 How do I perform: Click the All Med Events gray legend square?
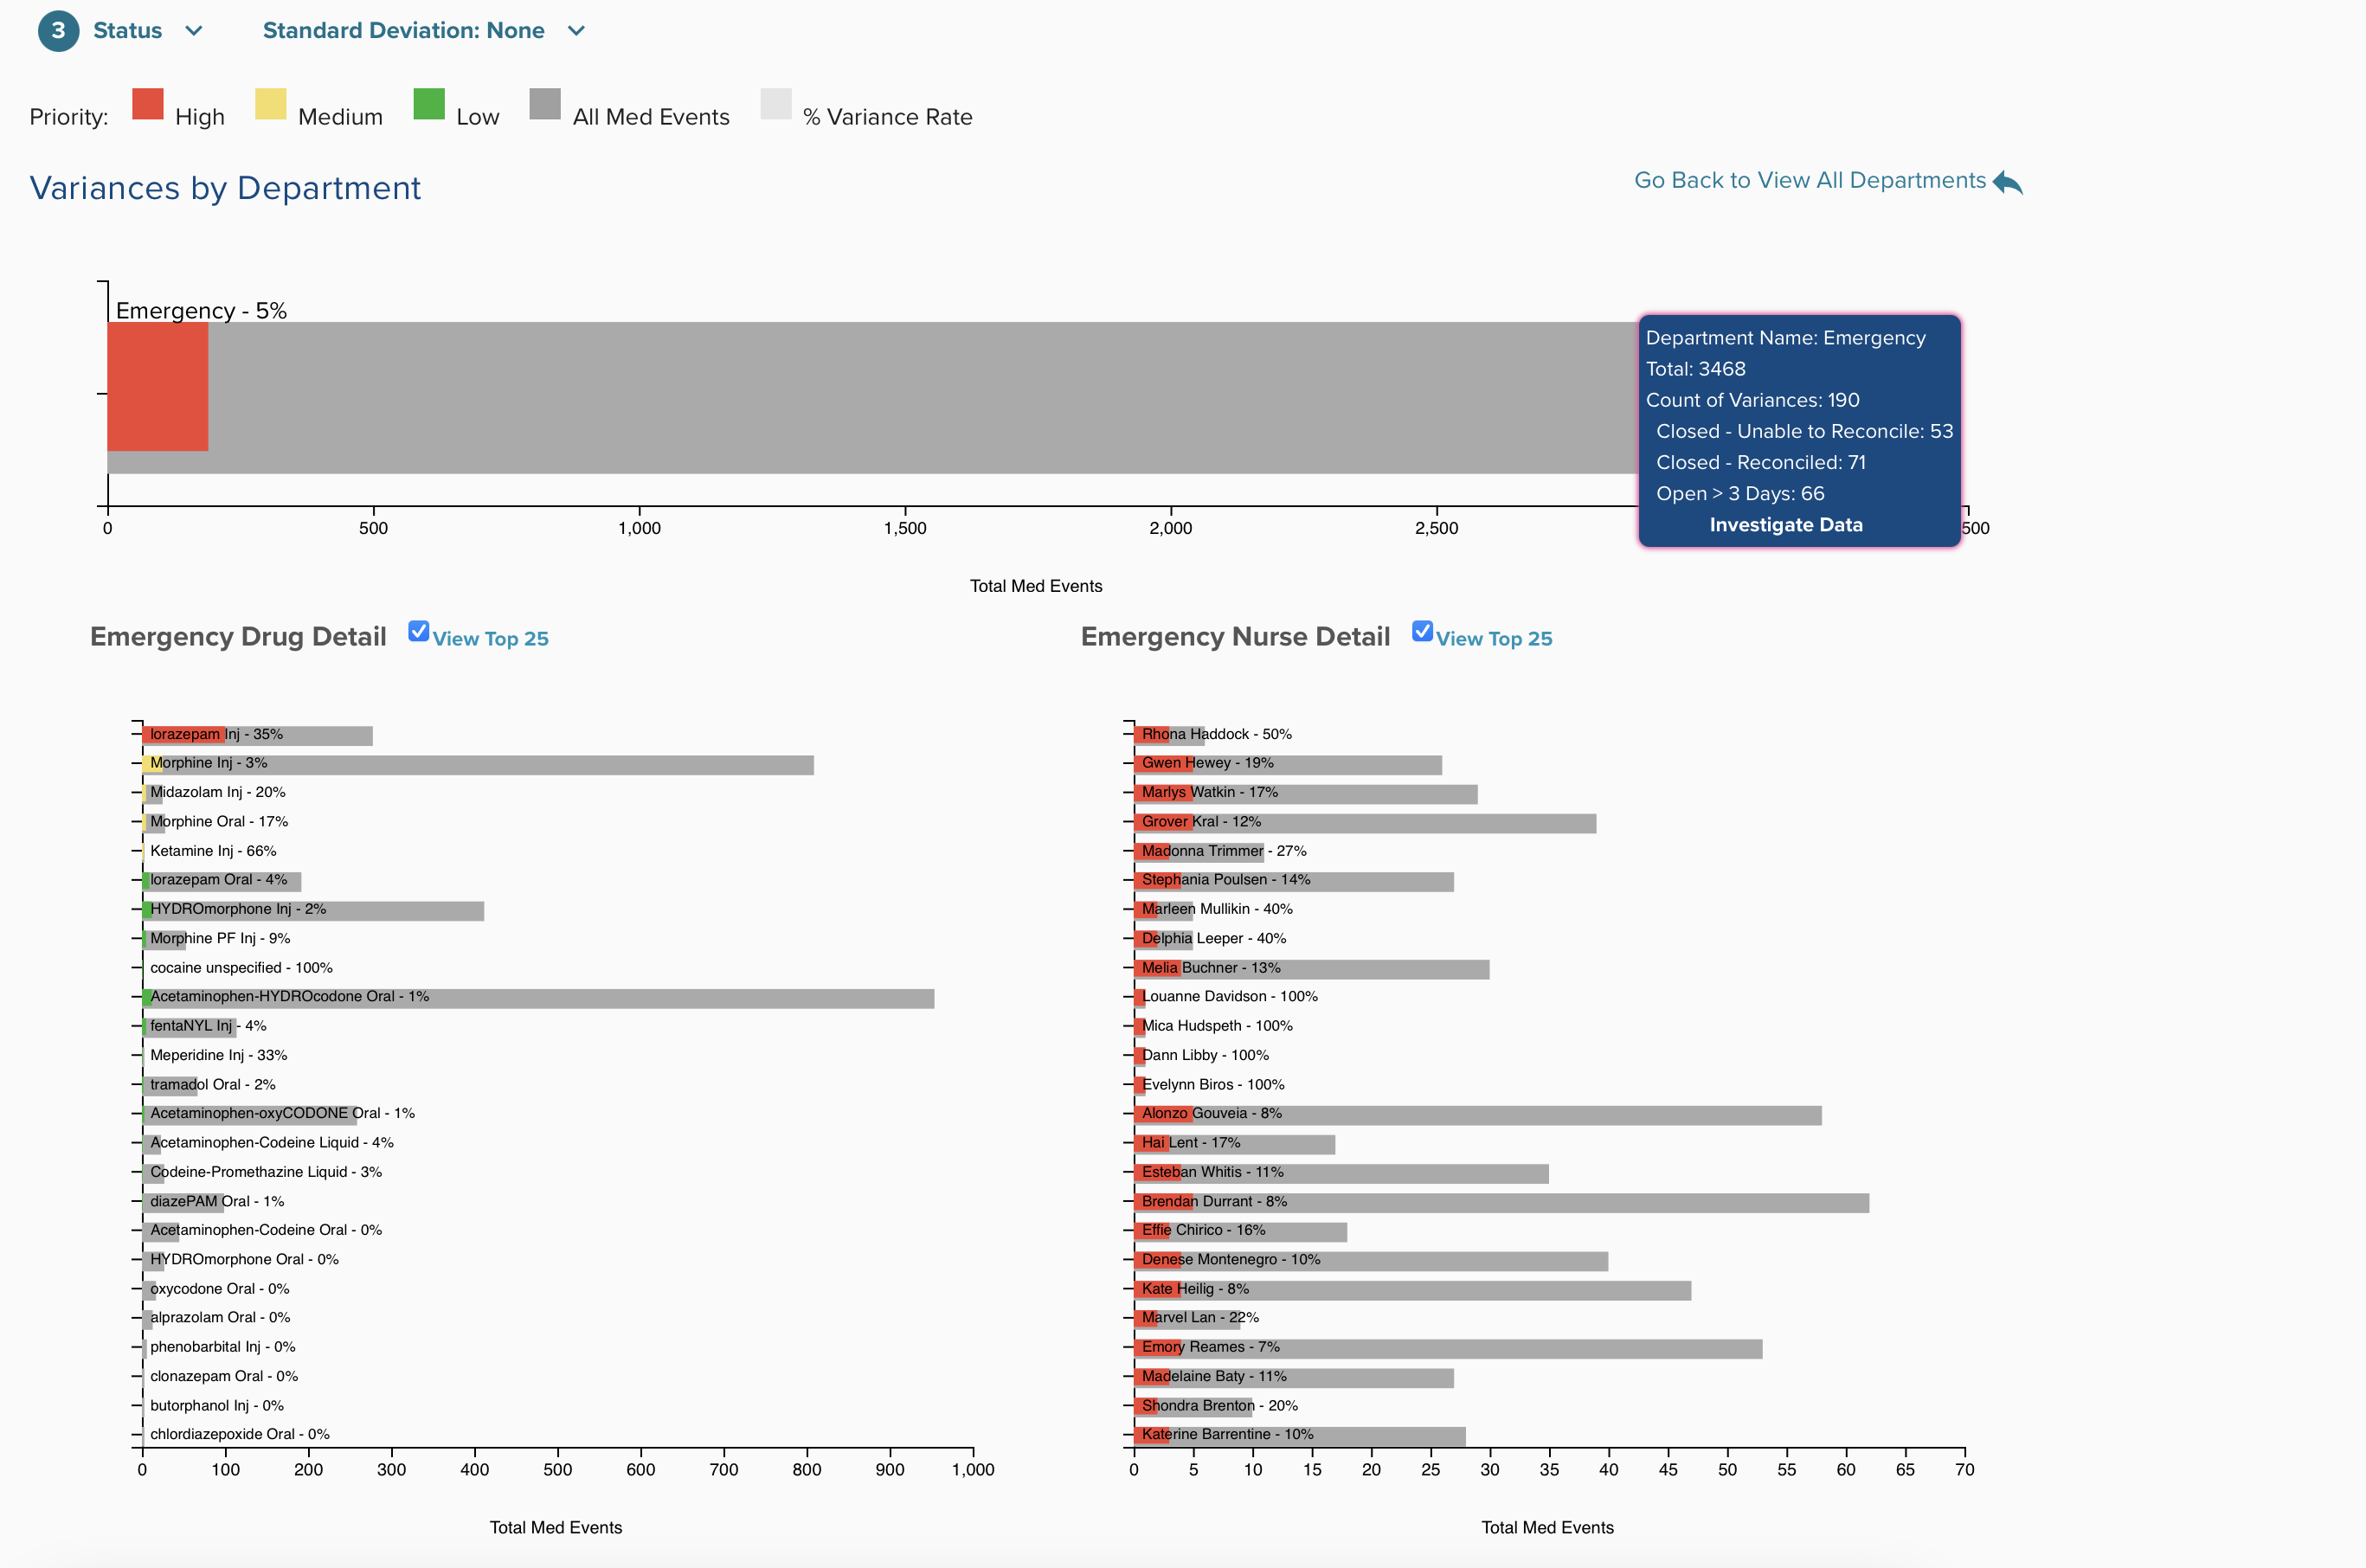tap(545, 104)
